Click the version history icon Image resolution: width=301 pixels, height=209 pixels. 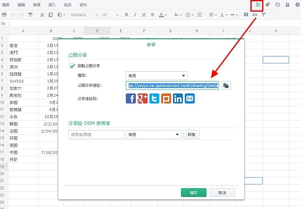click(278, 5)
